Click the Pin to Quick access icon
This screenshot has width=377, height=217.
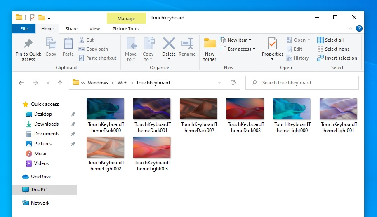tap(28, 44)
